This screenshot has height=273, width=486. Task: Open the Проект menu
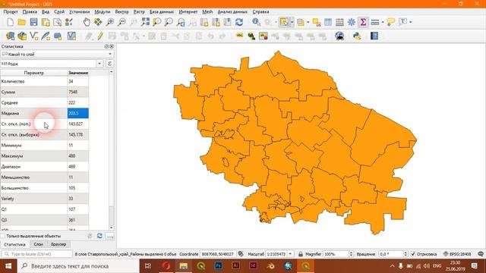11,12
